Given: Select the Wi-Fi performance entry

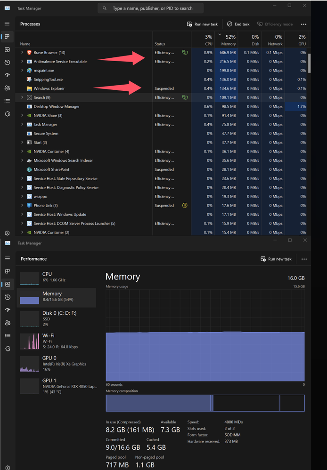Looking at the screenshot, I should [x=57, y=341].
